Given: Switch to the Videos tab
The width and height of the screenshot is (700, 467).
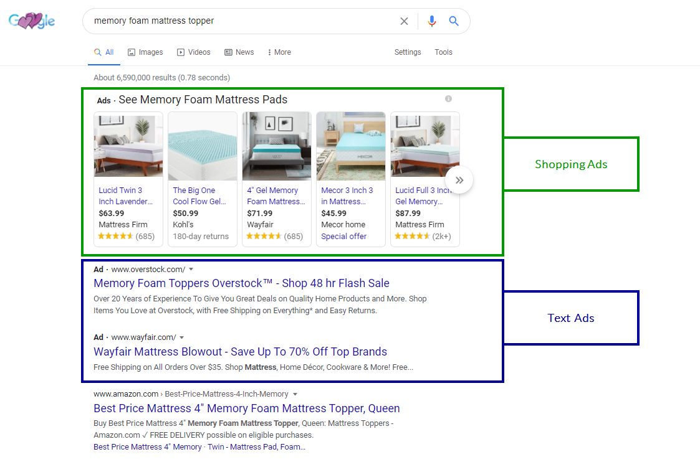Looking at the screenshot, I should point(194,52).
